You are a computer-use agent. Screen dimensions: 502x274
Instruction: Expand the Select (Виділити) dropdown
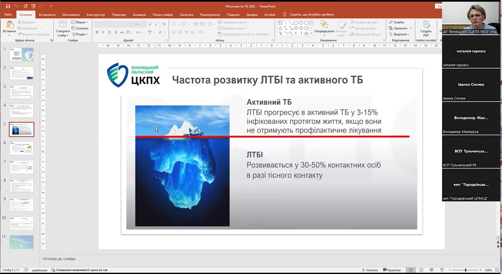(x=400, y=34)
